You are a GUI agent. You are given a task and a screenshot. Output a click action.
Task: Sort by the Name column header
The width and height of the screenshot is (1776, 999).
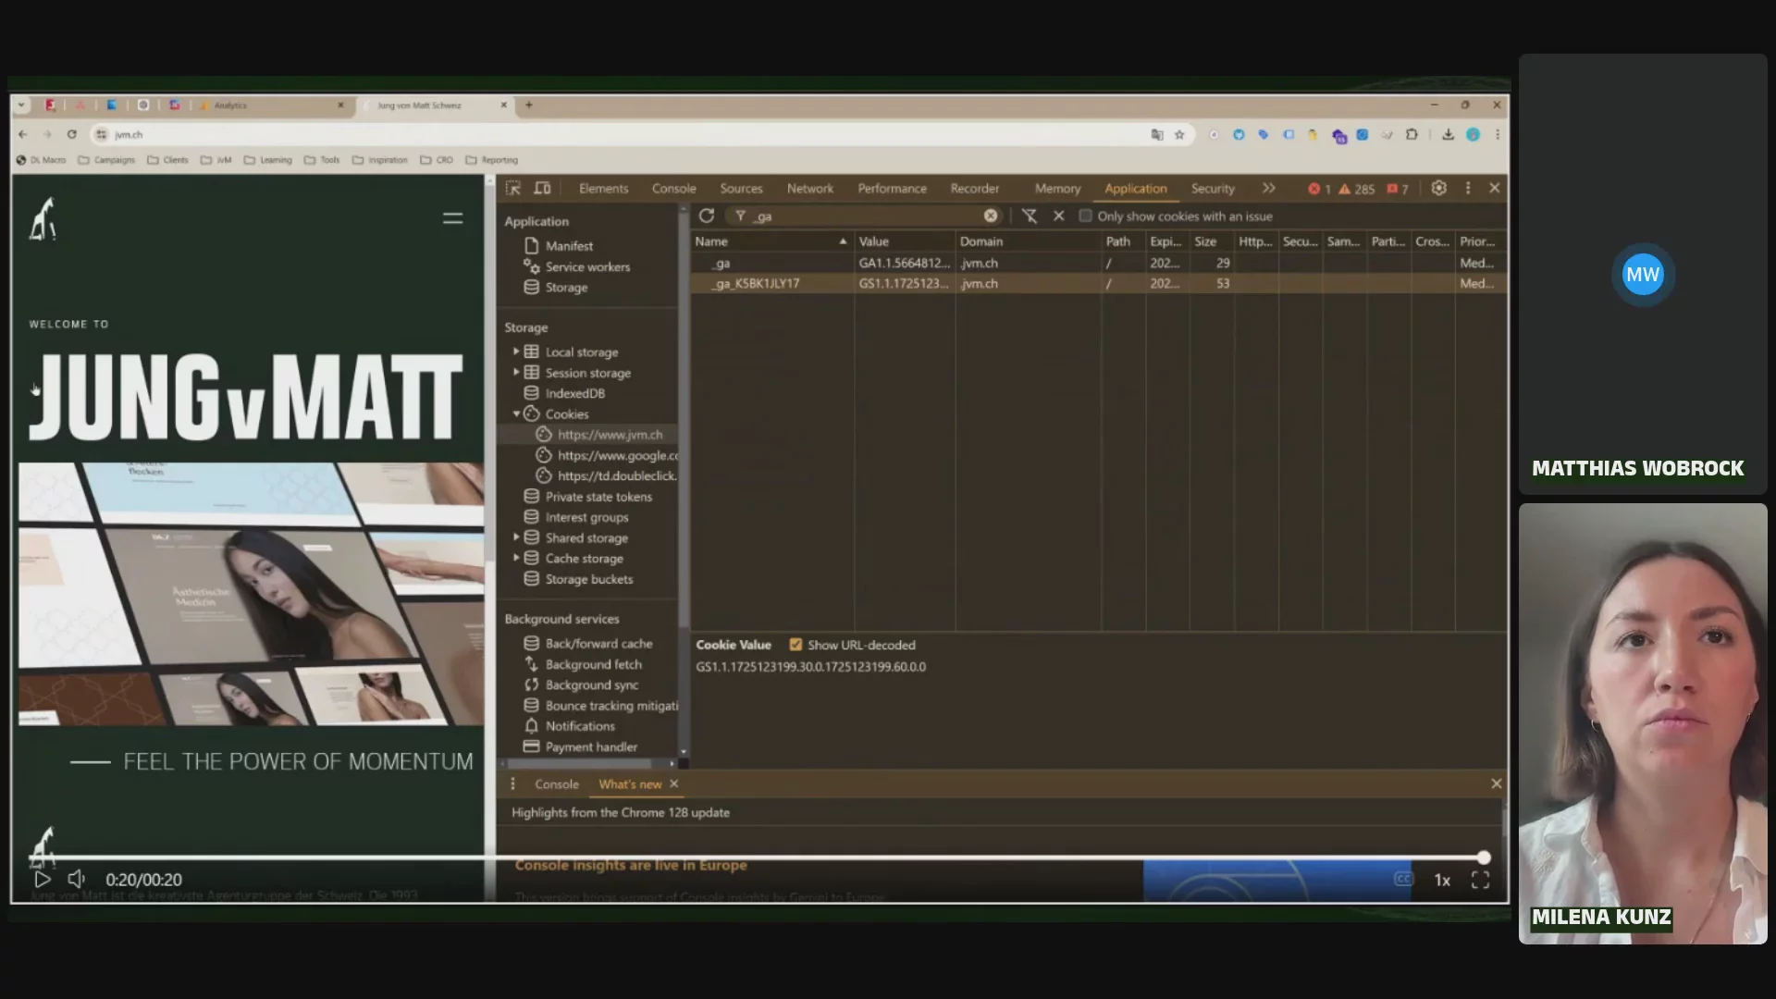coord(771,241)
